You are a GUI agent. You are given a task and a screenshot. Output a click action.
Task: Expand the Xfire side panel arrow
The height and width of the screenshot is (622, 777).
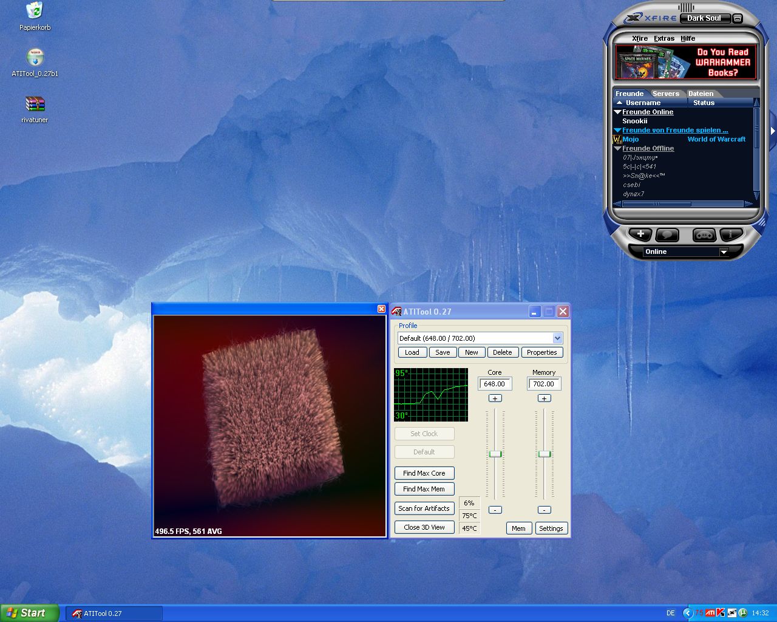773,131
